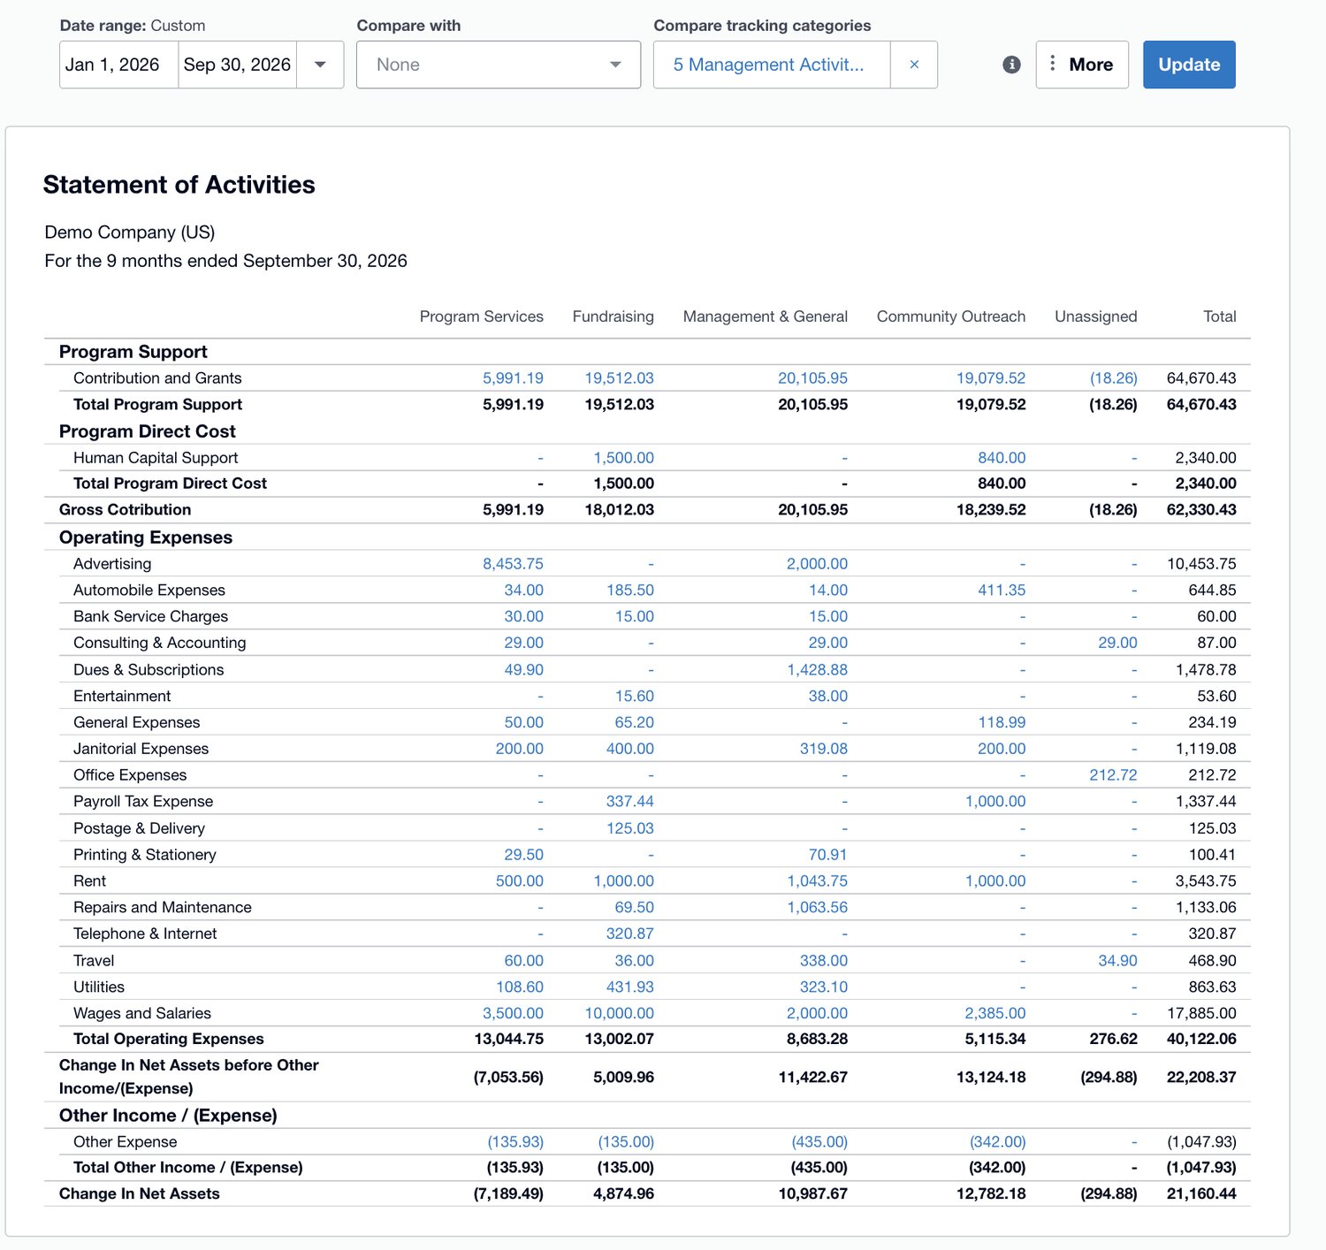
Task: Open Community Outreach Automobile Expenses 411.35
Action: click(x=1002, y=591)
